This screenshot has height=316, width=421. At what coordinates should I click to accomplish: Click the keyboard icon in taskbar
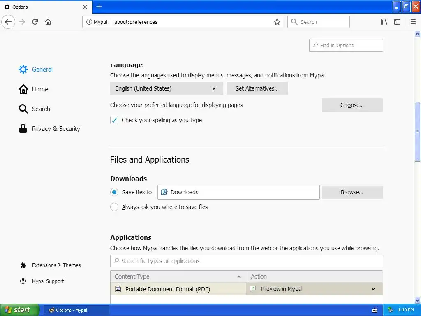tap(375, 310)
